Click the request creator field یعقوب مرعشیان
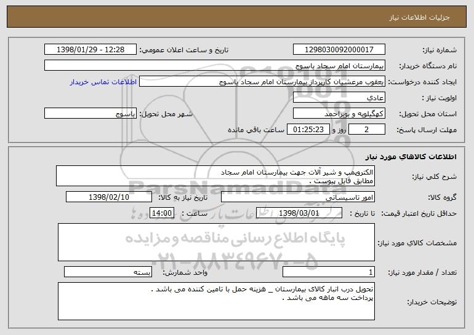 262,82
